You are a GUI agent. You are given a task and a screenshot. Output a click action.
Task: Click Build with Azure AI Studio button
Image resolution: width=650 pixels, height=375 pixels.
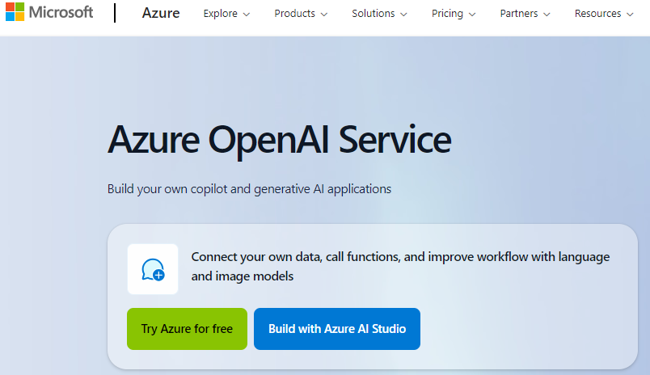pos(337,329)
